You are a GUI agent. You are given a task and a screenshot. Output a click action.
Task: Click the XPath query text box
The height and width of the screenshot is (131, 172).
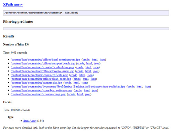click(86, 13)
